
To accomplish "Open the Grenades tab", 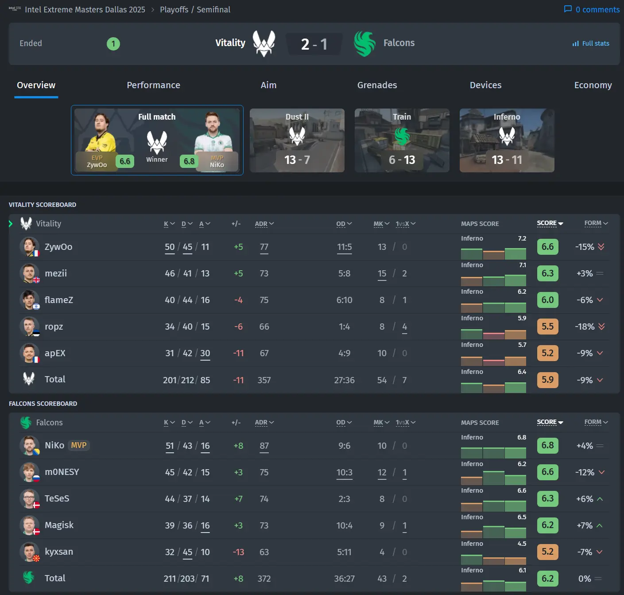I will [x=377, y=85].
